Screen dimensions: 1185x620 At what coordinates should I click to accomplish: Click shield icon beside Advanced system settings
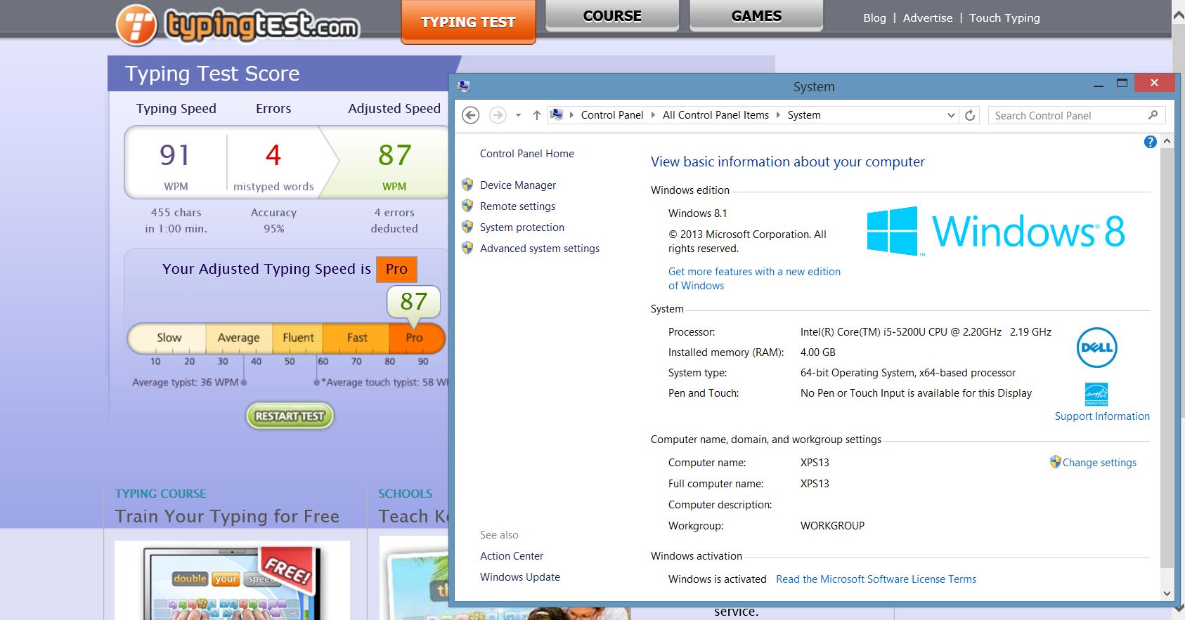click(x=467, y=248)
